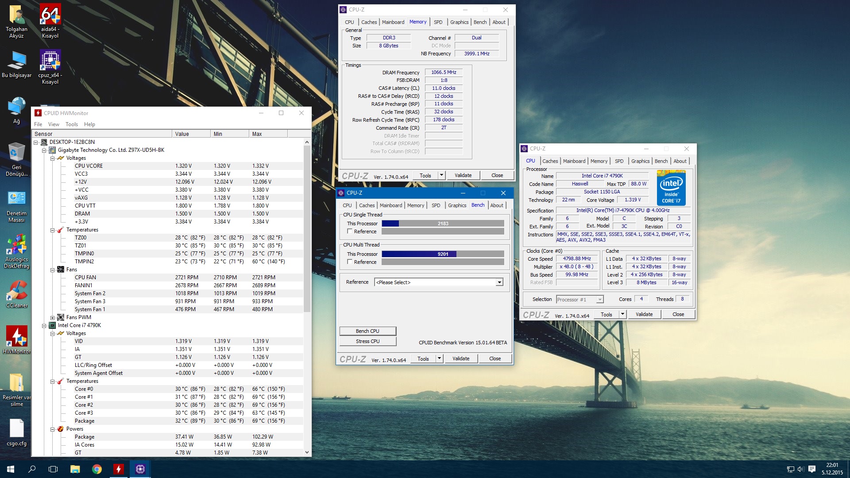Open Google Chrome from taskbar
The width and height of the screenshot is (850, 478).
tap(97, 469)
